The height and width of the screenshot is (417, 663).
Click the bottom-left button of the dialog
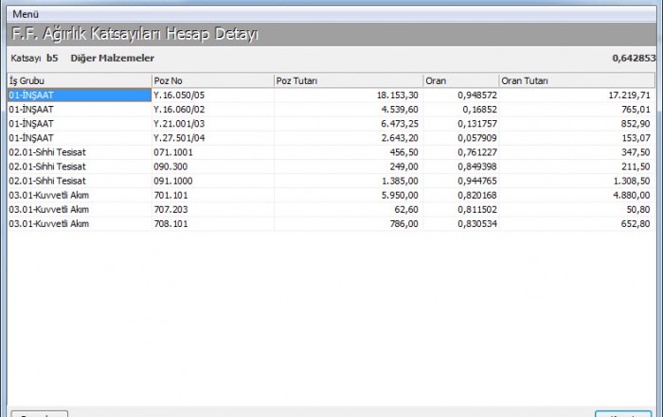(38, 414)
